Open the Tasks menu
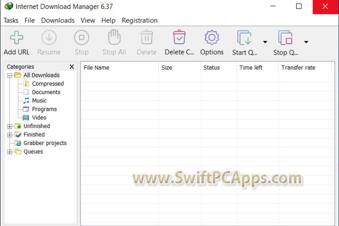Viewport: 339px width, 226px height. click(x=11, y=20)
